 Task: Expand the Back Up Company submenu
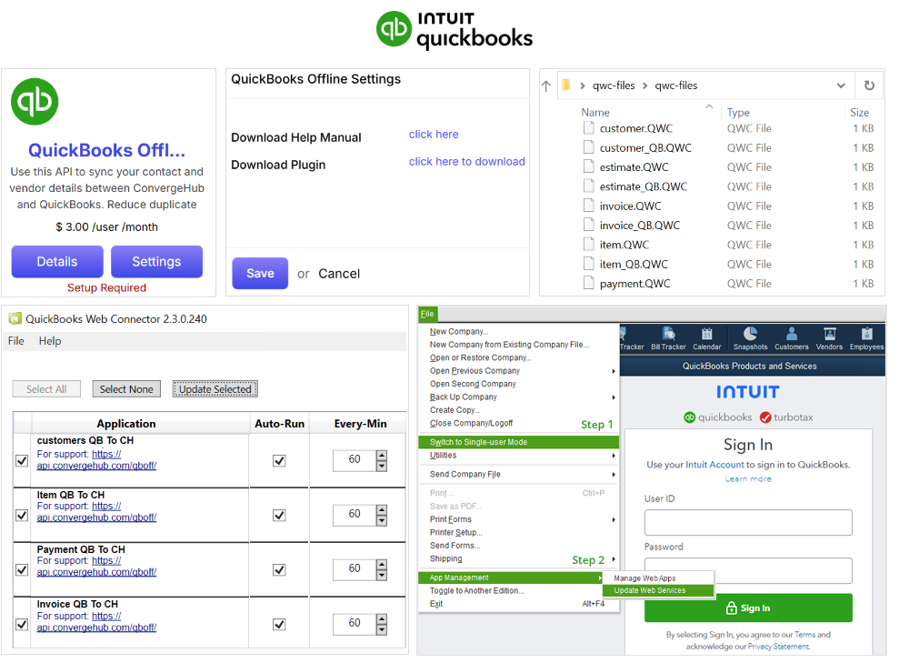[x=614, y=397]
